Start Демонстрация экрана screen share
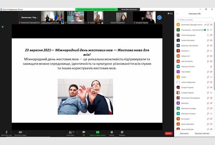The height and width of the screenshot is (145, 215). (98, 133)
